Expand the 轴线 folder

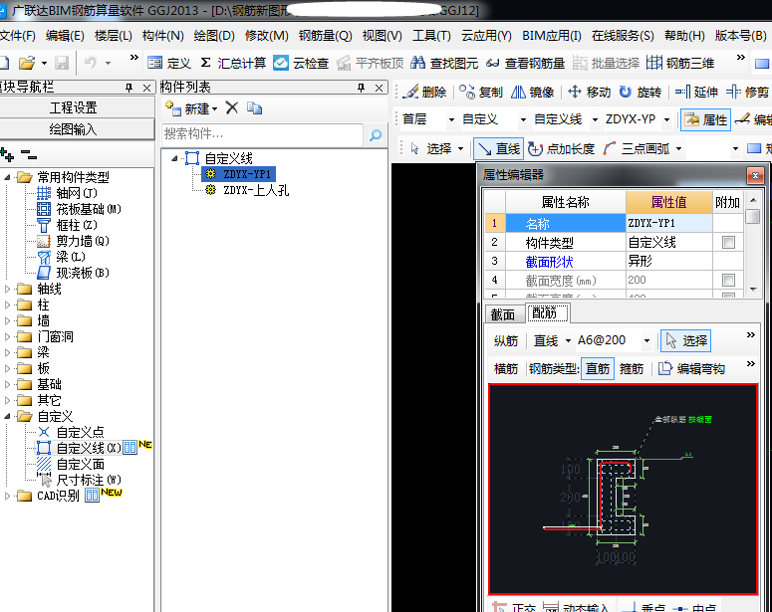7,290
